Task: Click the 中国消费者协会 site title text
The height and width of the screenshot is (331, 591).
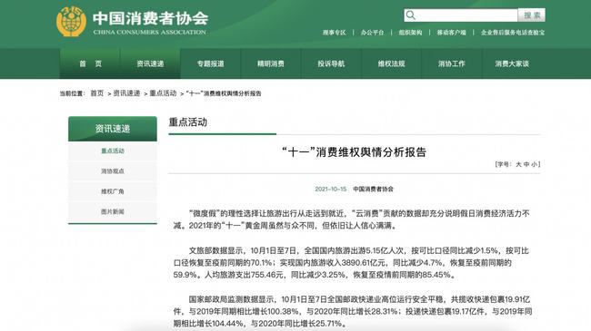Action: (150, 18)
